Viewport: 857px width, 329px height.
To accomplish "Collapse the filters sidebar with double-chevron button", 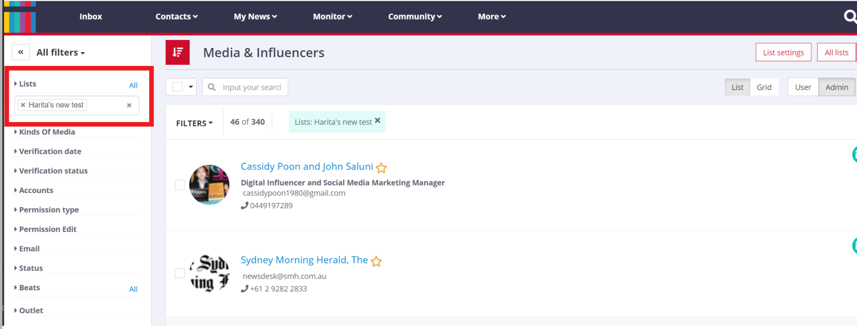I will tap(21, 52).
